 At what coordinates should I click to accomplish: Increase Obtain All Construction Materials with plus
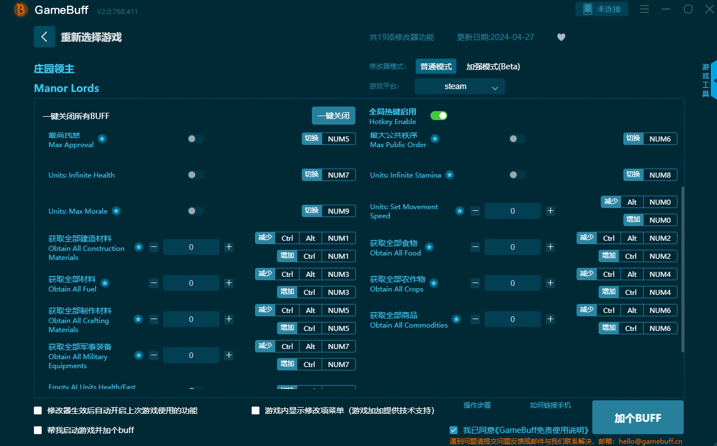pyautogui.click(x=228, y=247)
